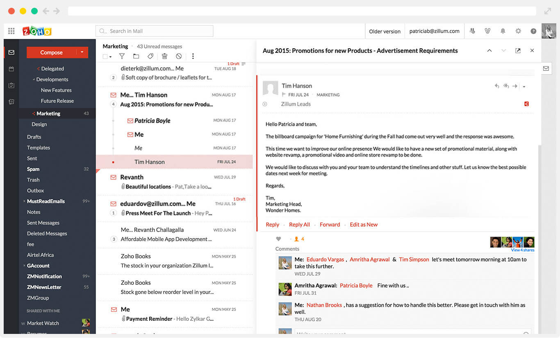Delete selected messages using the trash icon
The width and height of the screenshot is (560, 338).
[x=164, y=56]
